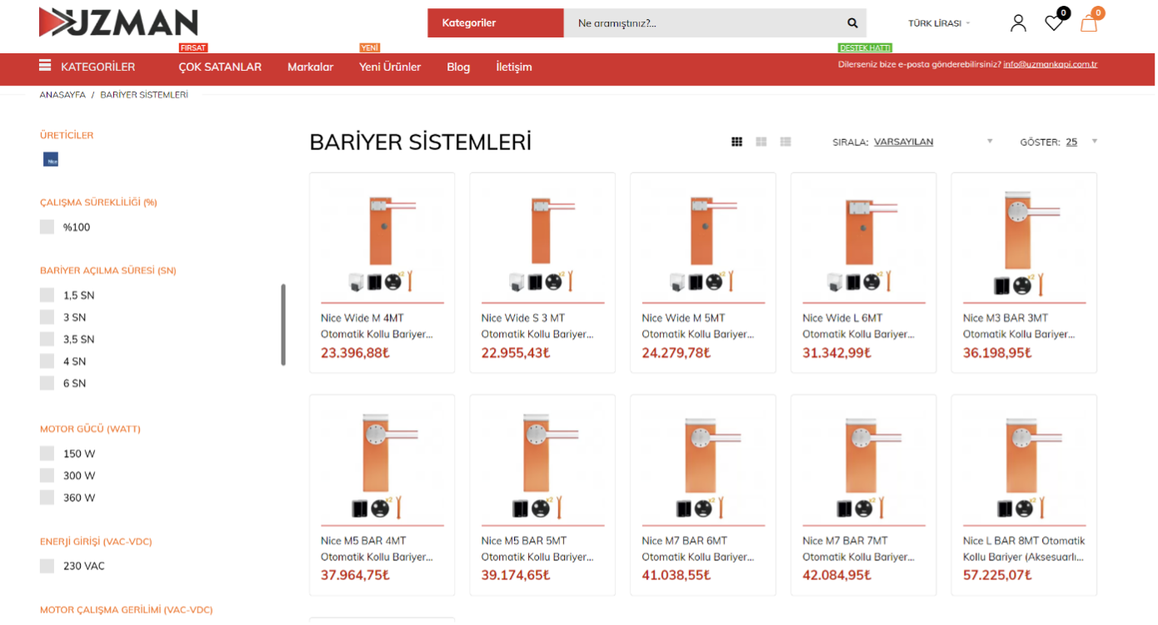
Task: Check the 300 W motor power filter
Action: click(47, 475)
